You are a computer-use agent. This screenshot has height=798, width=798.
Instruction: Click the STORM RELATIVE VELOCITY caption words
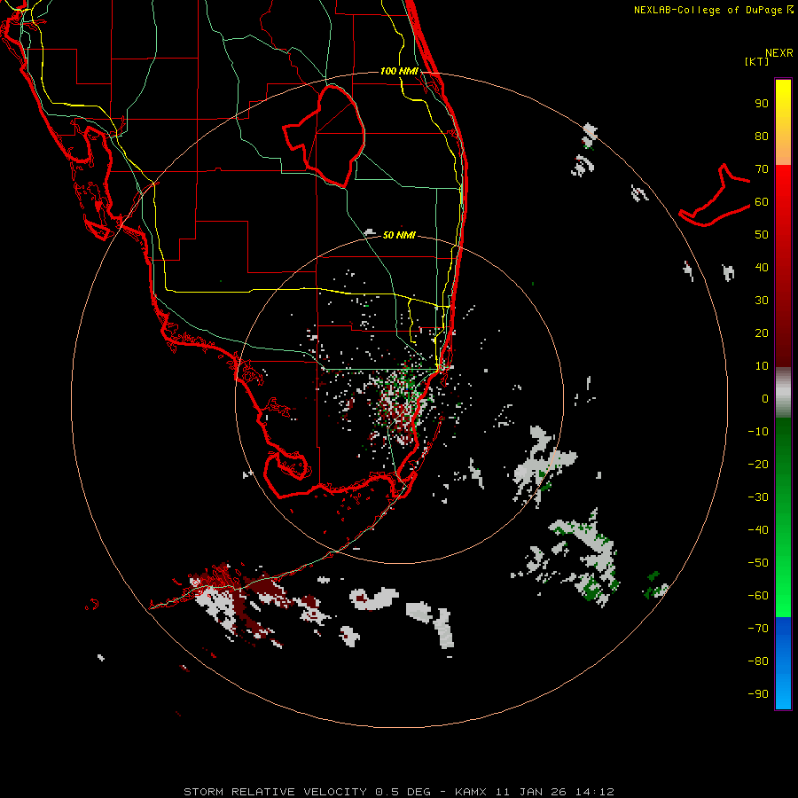(276, 792)
